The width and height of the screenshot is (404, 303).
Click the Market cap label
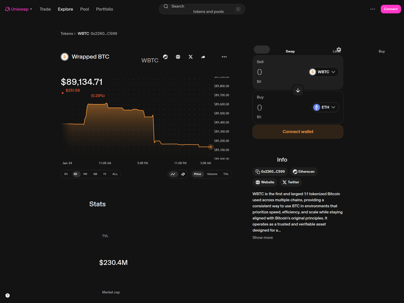click(111, 292)
